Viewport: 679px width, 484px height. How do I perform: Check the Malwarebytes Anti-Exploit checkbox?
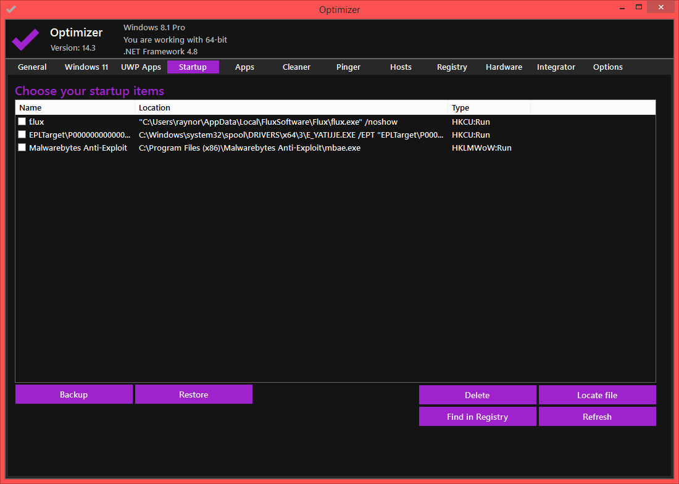click(22, 148)
